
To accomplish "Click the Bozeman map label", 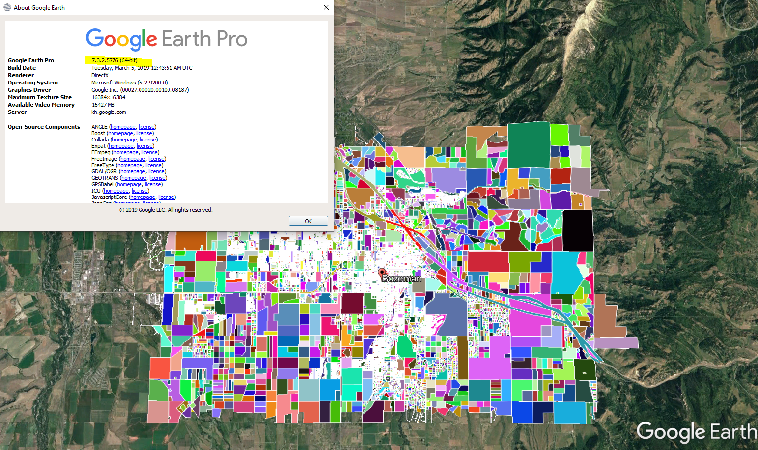I will click(x=401, y=278).
